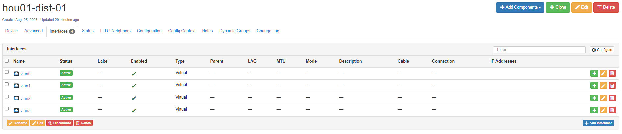Check the vlan0 row checkbox
This screenshot has height=134, width=622.
(x=7, y=72)
